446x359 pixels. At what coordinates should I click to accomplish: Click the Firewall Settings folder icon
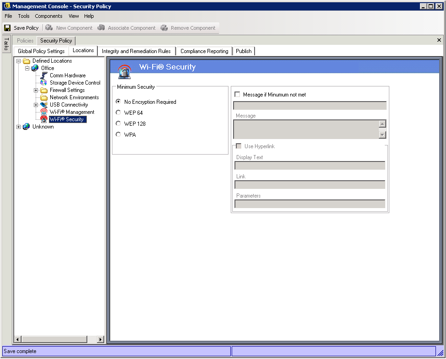44,90
